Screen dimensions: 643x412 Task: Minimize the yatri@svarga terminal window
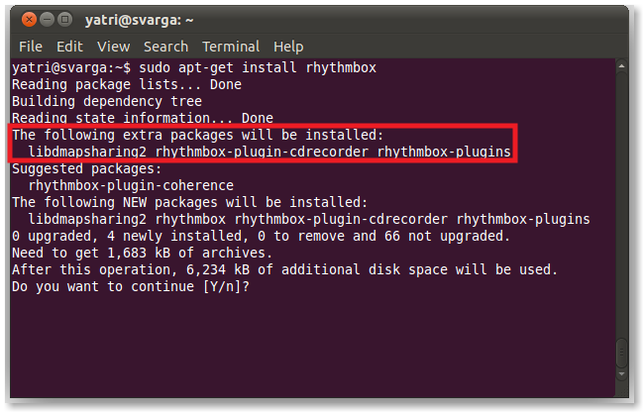[x=48, y=18]
